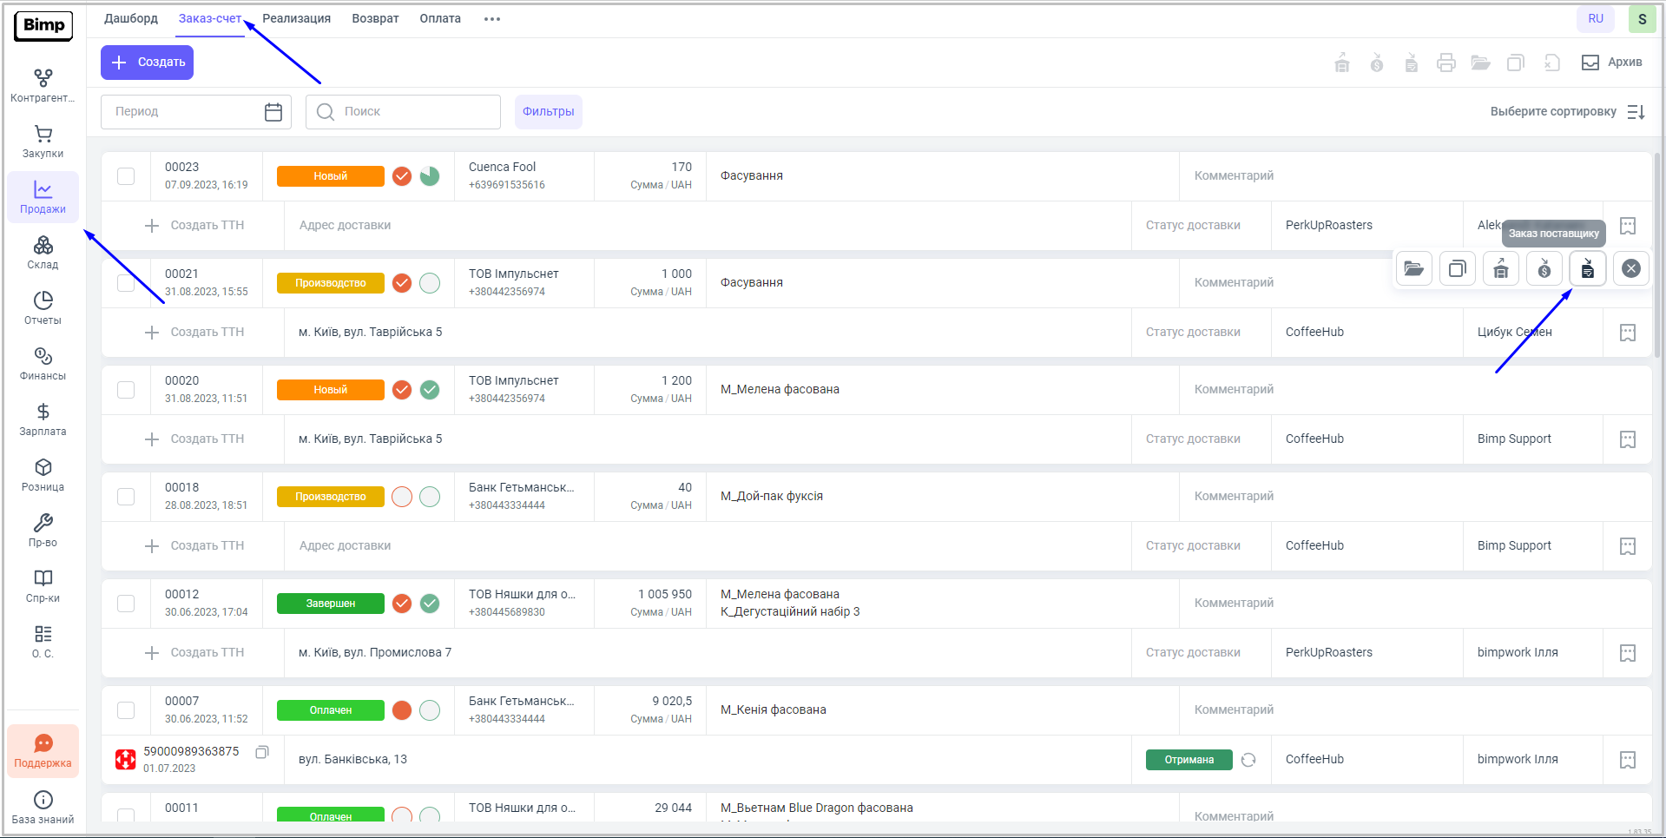Switch to the Реализация tab
1666x838 pixels.
(296, 19)
